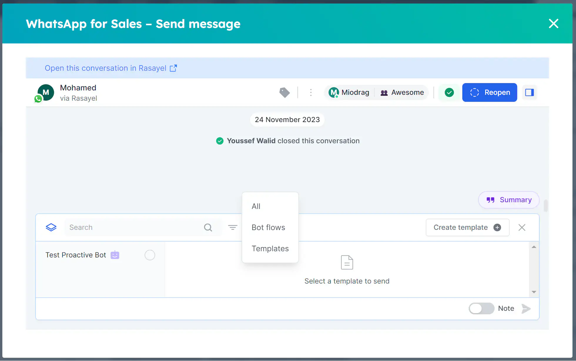This screenshot has height=361, width=576.
Task: Enable the conversation panel layout toggle icon
Action: pos(530,92)
